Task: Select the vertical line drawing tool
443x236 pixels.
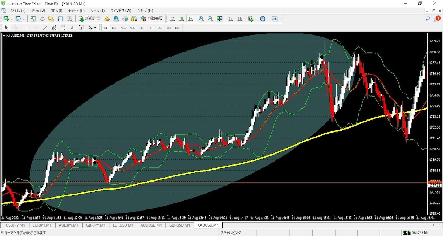Action: [27, 28]
